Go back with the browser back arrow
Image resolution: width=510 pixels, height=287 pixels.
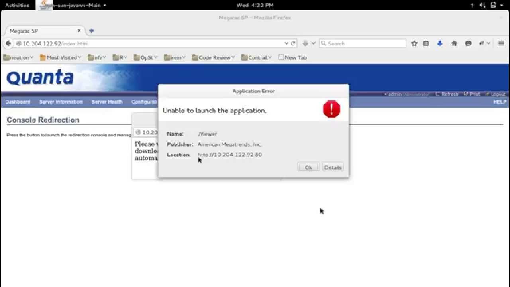click(8, 43)
